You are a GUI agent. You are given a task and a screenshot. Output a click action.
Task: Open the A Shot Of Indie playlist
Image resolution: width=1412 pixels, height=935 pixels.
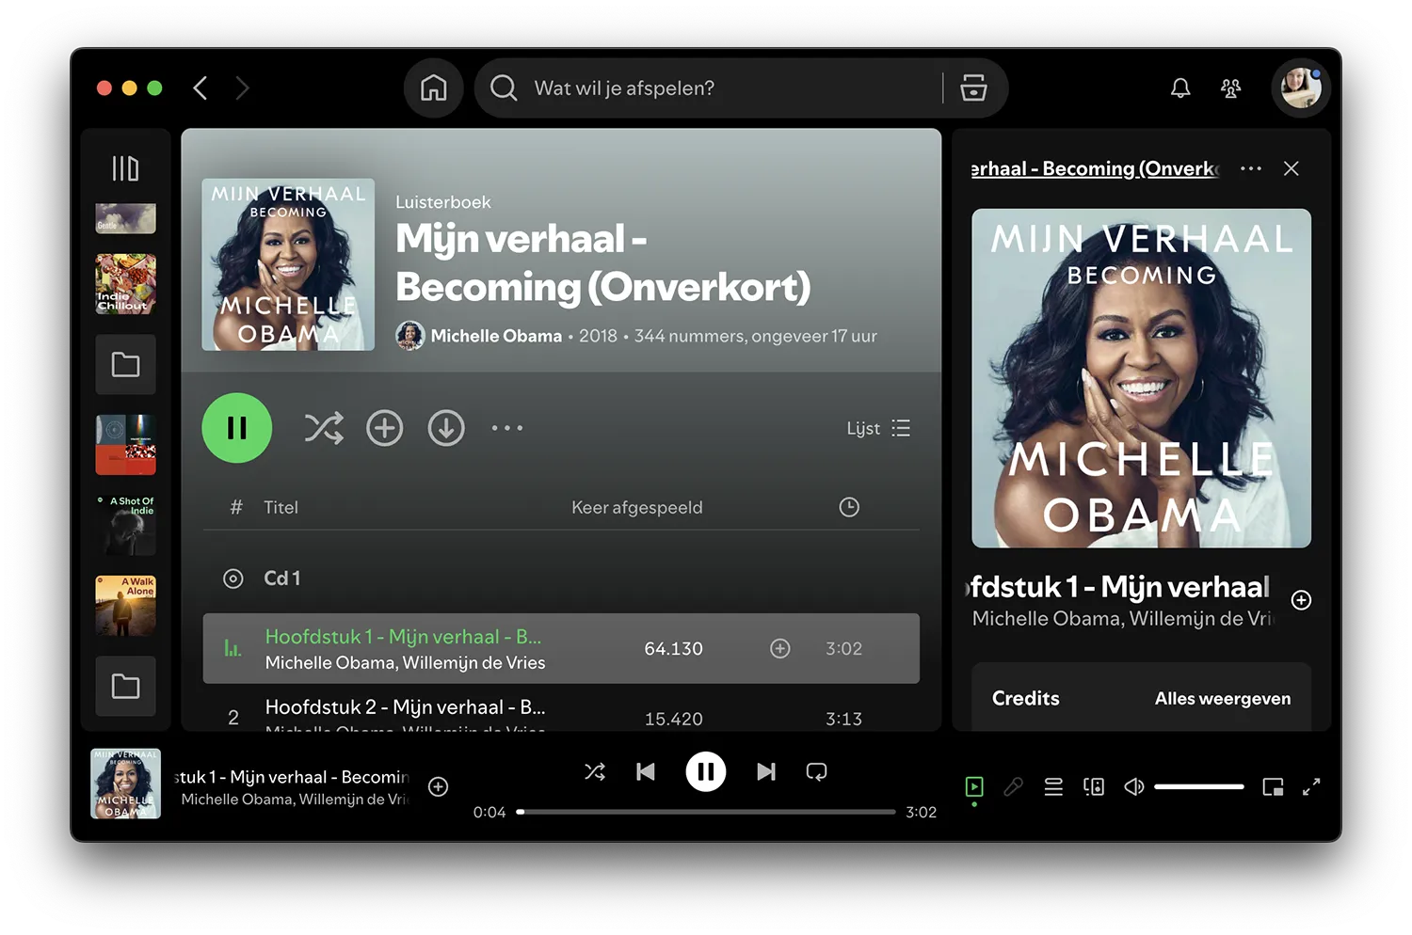(125, 525)
